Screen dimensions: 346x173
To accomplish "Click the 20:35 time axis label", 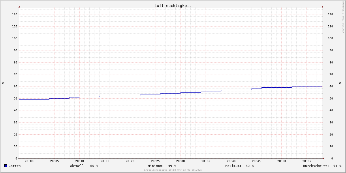I will click(x=206, y=161).
